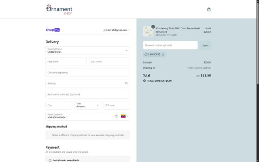Click the TOTAL SAVINGS $4.49 text
This screenshot has width=259, height=162.
(159, 81)
